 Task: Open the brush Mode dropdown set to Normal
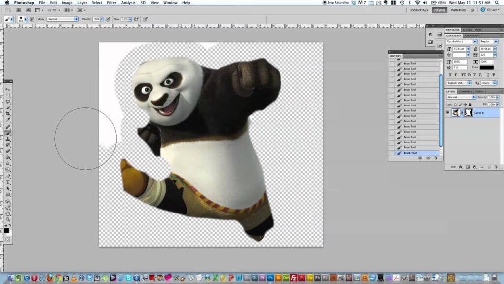point(63,19)
